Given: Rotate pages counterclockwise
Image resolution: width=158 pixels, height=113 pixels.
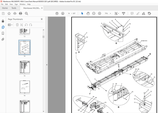Looking at the screenshot, I should [26, 25].
